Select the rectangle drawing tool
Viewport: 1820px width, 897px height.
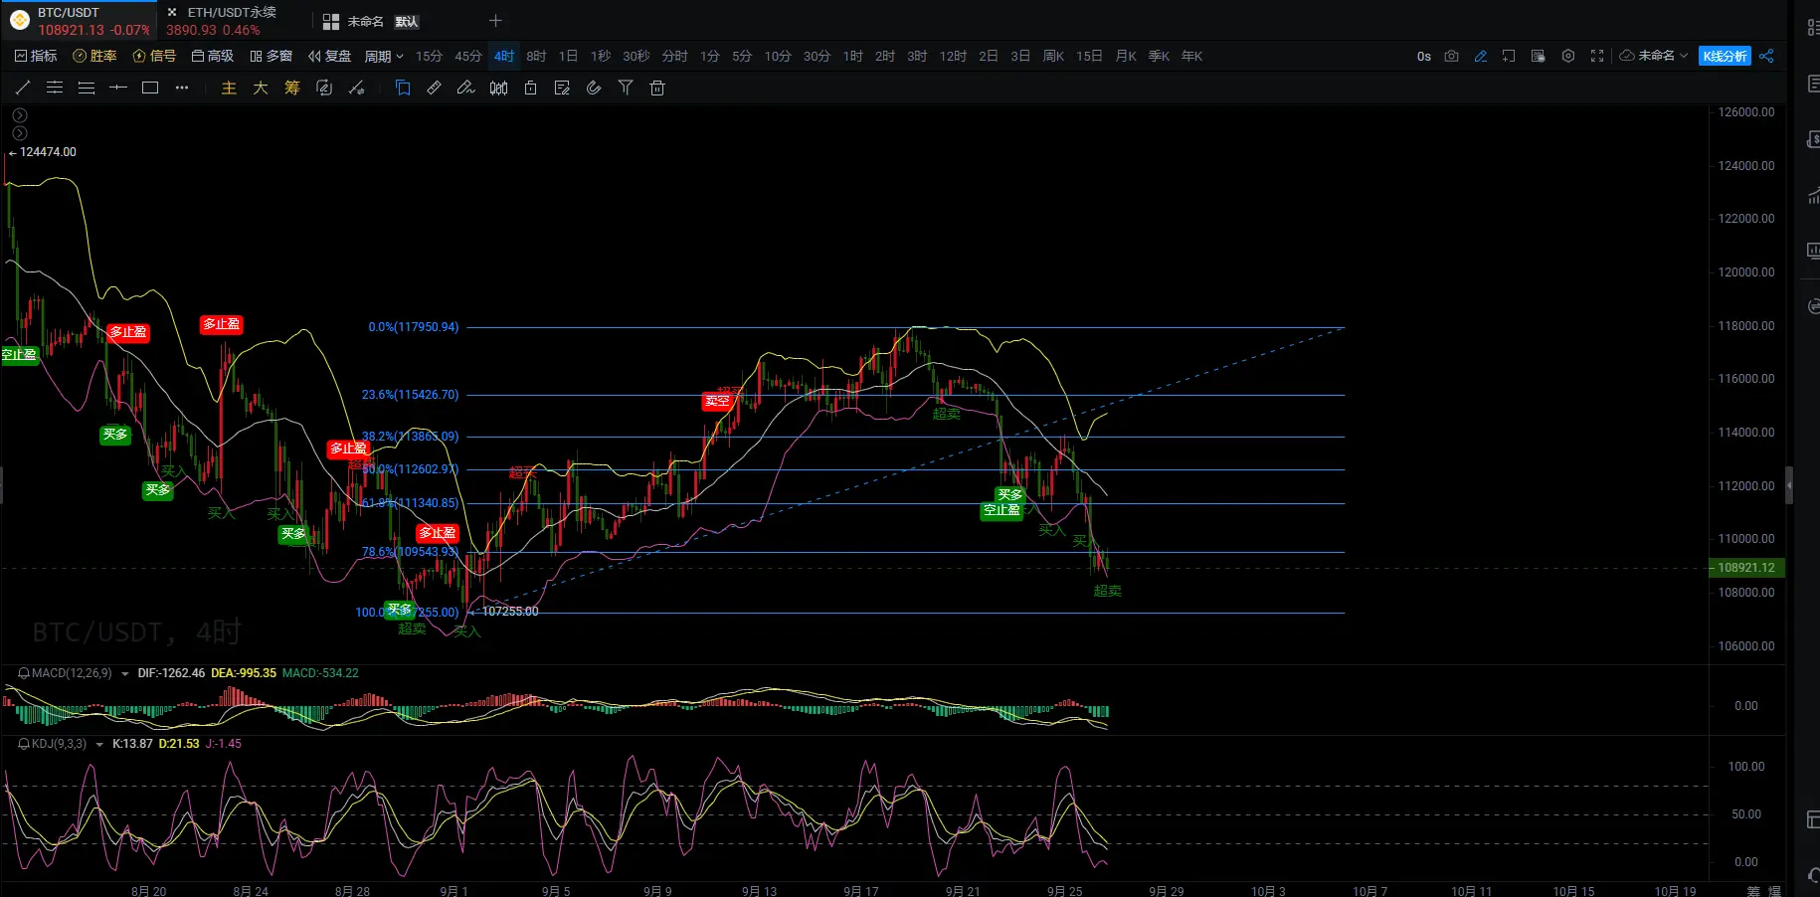(150, 89)
